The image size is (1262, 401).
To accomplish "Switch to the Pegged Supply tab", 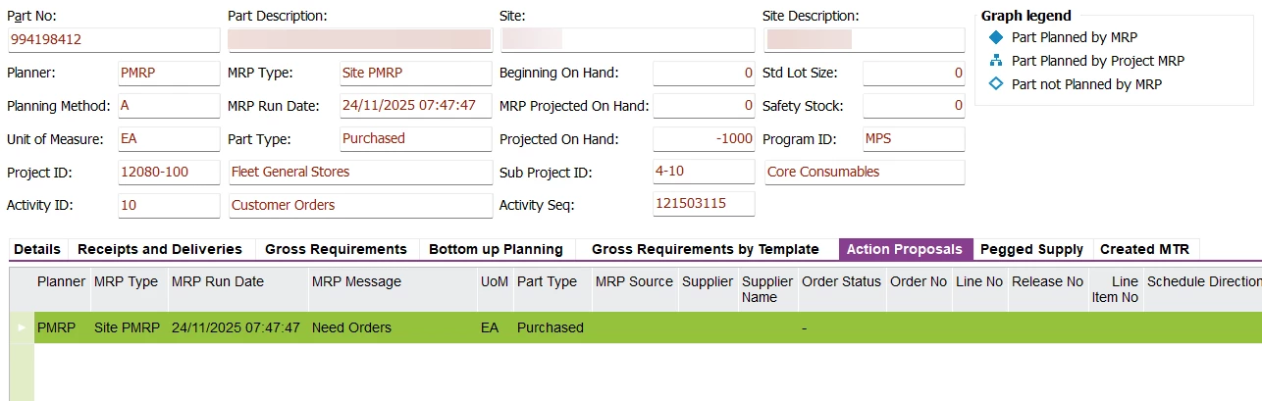I will (1031, 249).
